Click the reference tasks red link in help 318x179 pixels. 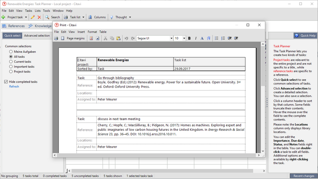(x=283, y=71)
